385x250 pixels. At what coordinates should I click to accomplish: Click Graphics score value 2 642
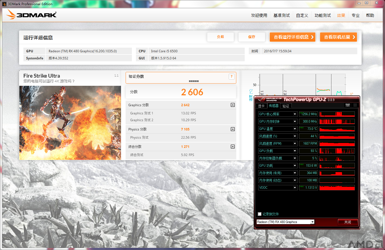(x=185, y=105)
